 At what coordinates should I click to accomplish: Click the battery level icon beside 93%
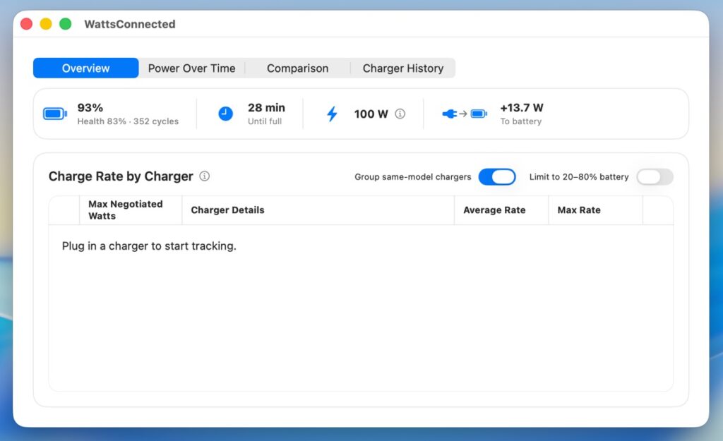[x=55, y=114]
